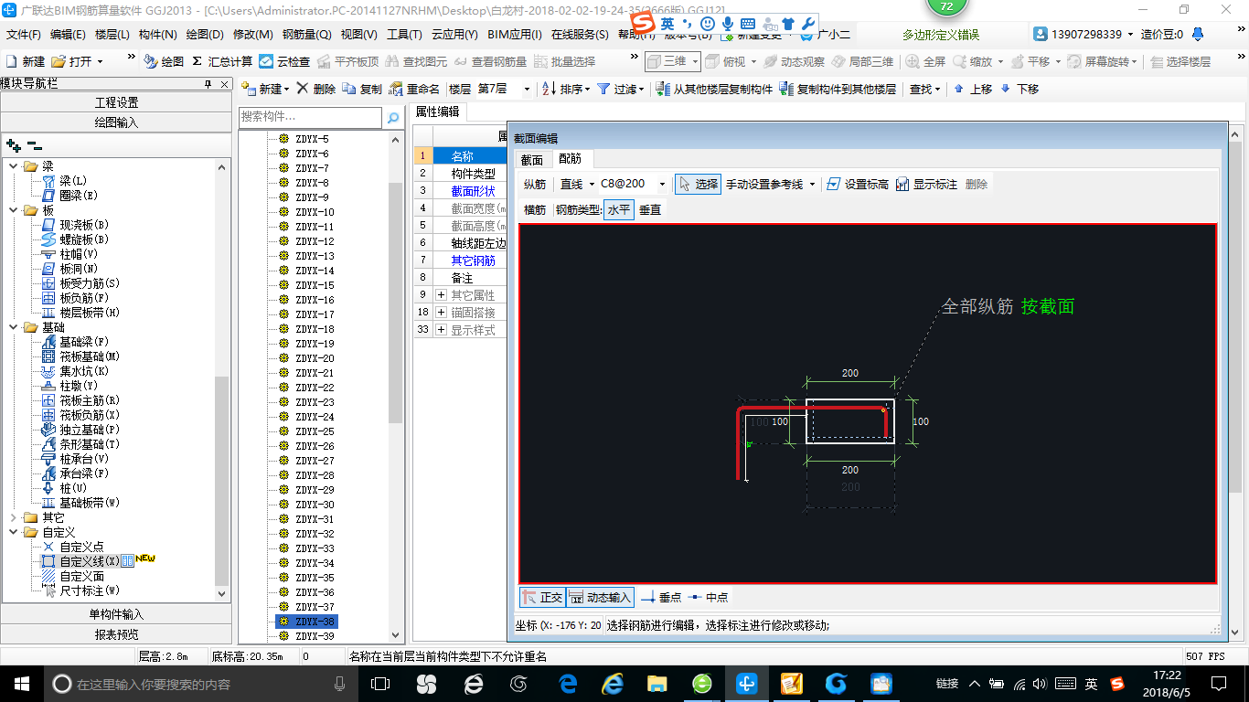This screenshot has height=702, width=1249.
Task: Open the 云应用(Y) menu
Action: [454, 35]
